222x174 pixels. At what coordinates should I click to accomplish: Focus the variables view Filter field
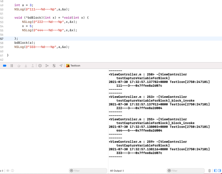click(x=88, y=171)
